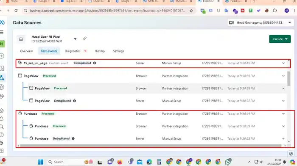The width and height of the screenshot is (297, 166).
Task: Expand the top-level PageView Processed group chevron
Action: [283, 76]
